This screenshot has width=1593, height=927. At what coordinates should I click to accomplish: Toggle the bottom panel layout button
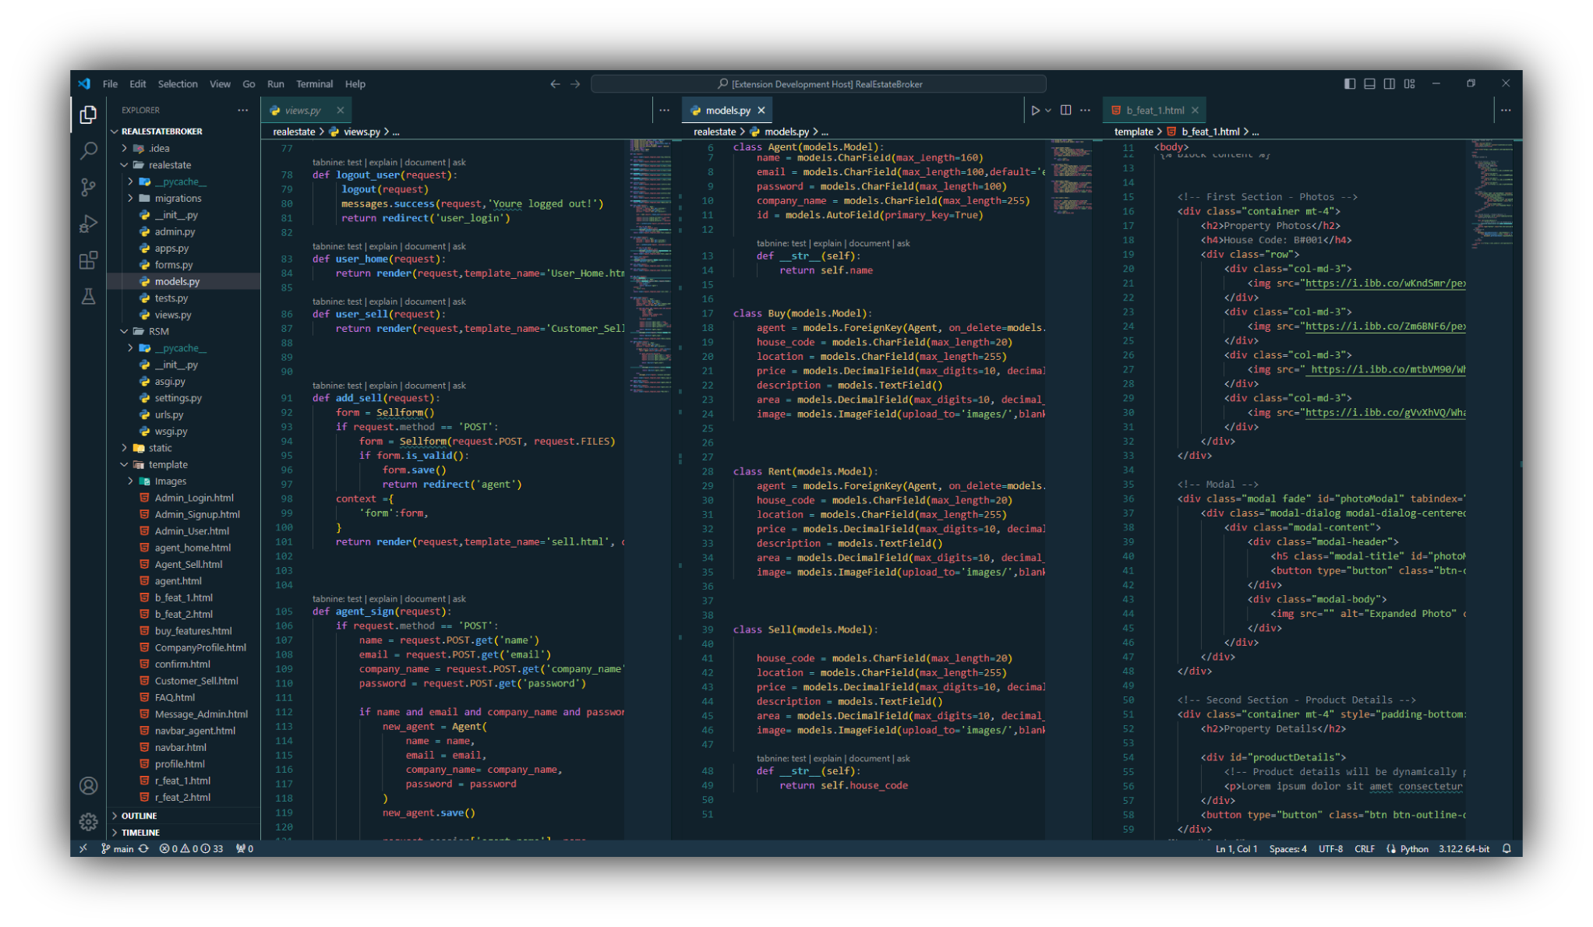[1369, 84]
